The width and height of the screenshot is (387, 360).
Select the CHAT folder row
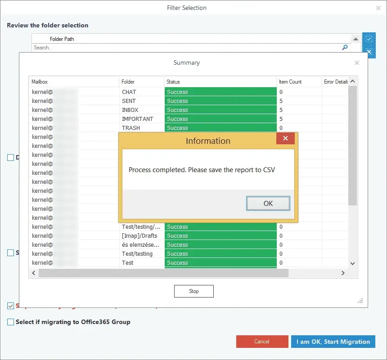[x=188, y=92]
